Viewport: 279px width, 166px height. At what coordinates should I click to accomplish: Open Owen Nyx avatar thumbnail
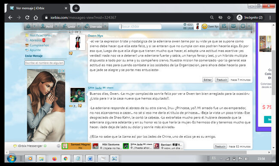(x=77, y=42)
